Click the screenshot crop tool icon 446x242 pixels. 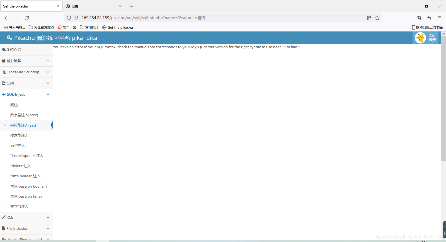[x=419, y=18]
